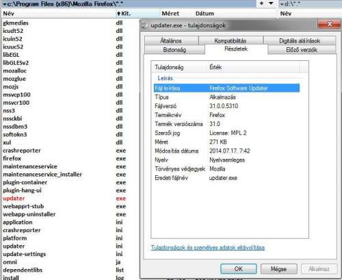The image size is (342, 280).
Task: Select msvcr100 in file list
Action: click(16, 103)
